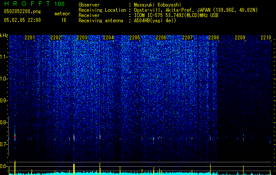
Task: Click the 2205 time marker
Action: click(135, 38)
